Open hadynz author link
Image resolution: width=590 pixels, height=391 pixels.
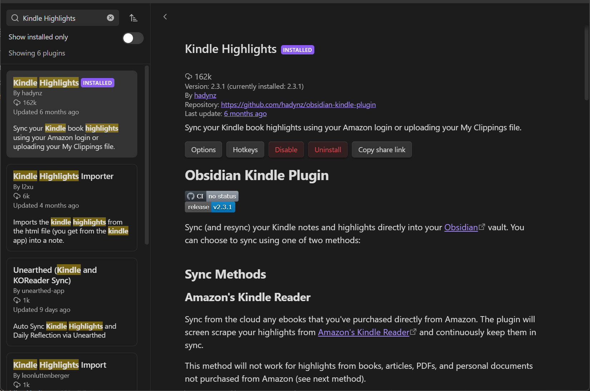[x=205, y=95]
